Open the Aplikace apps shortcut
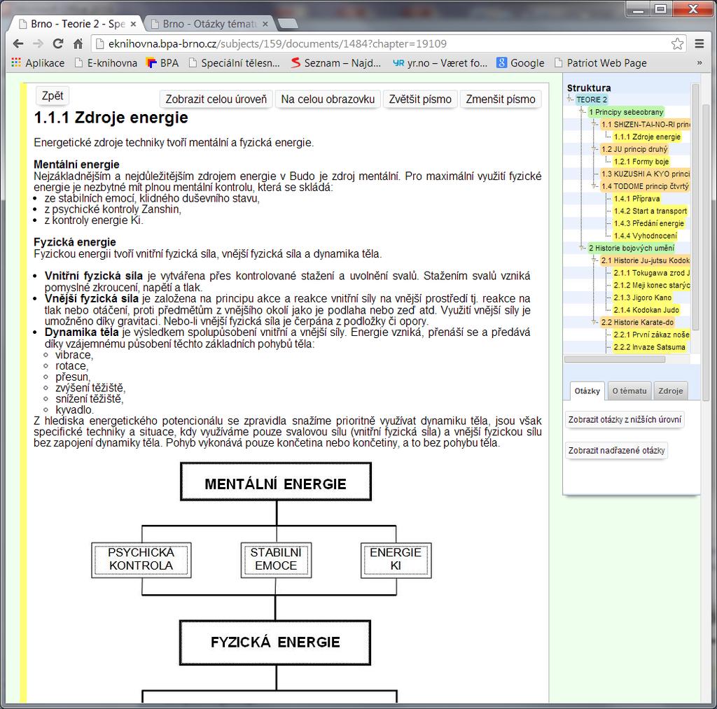Image resolution: width=717 pixels, height=709 pixels. [x=38, y=63]
